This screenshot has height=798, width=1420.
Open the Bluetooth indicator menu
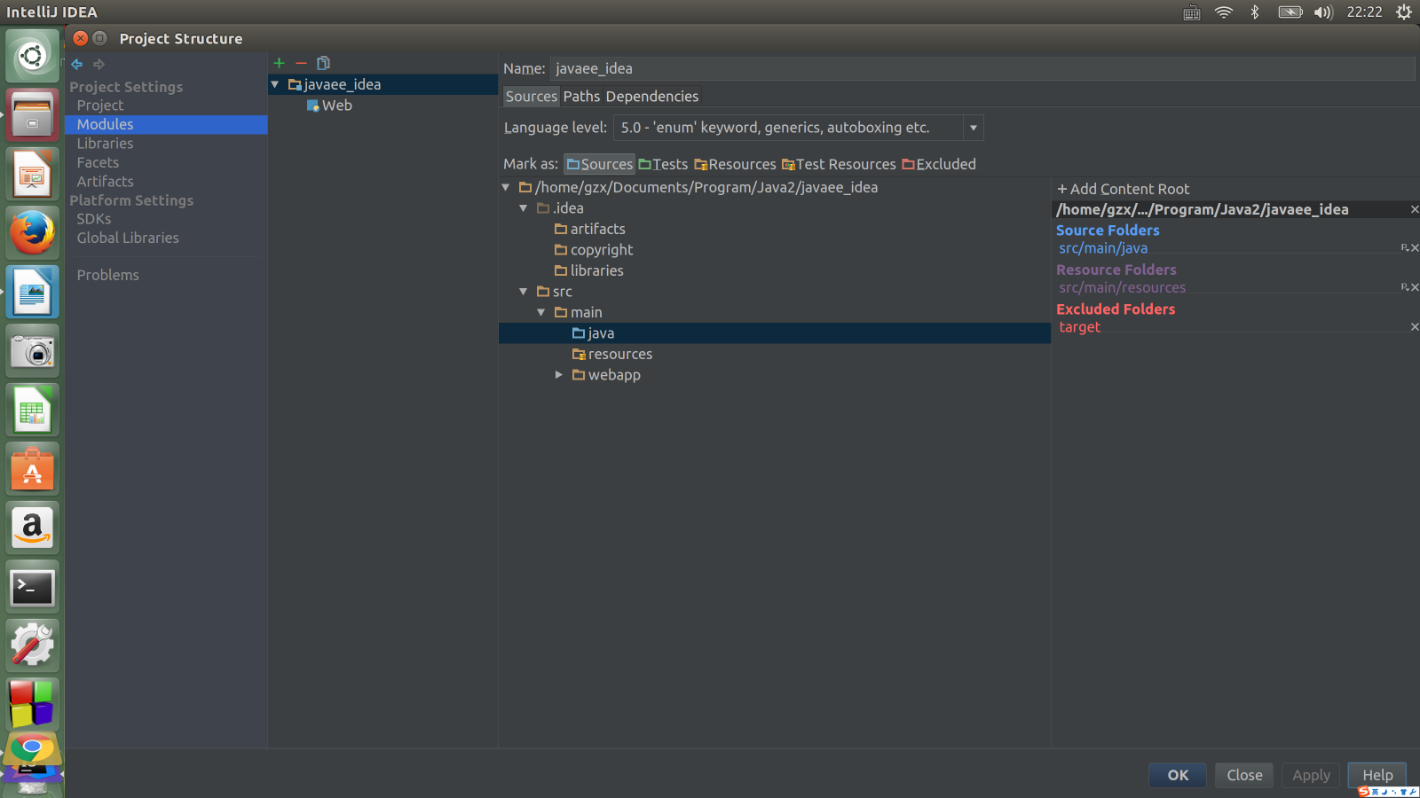click(1255, 12)
